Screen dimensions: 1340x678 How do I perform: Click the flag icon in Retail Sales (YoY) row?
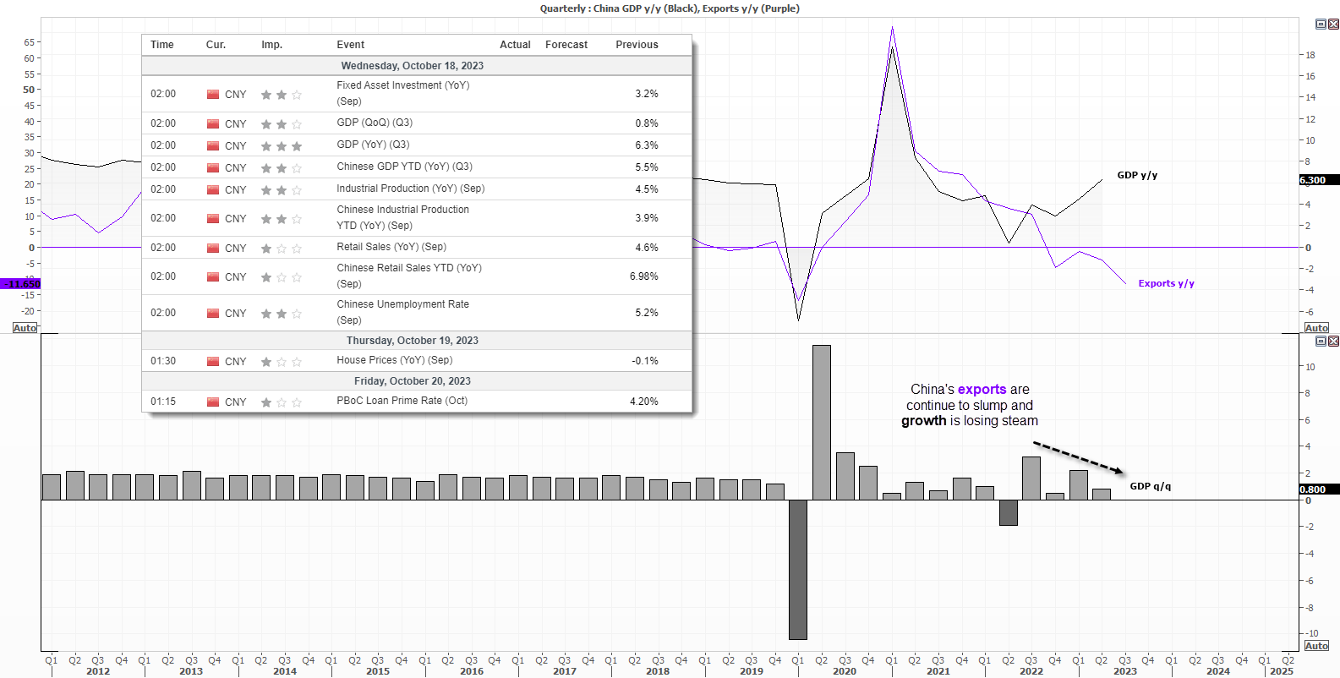213,248
